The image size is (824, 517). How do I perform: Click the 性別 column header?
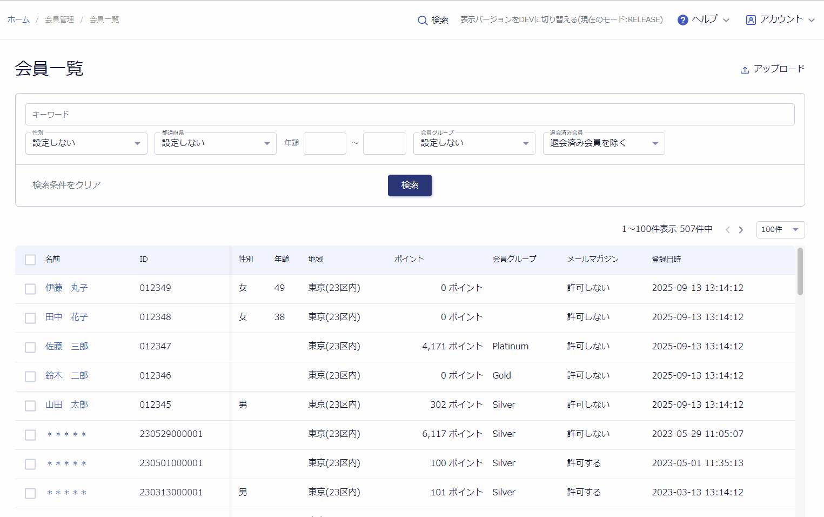246,259
